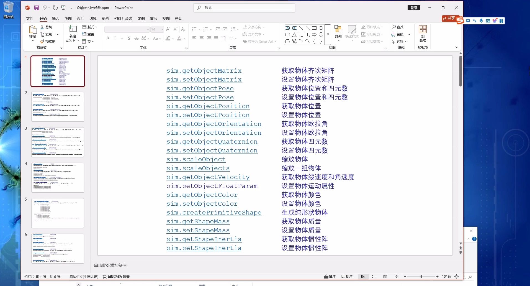The height and width of the screenshot is (286, 530).
Task: Open the Insert (插入) tab
Action: pos(55,19)
